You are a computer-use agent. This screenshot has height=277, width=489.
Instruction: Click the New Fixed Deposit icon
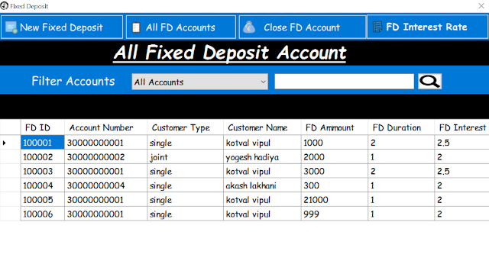[11, 27]
